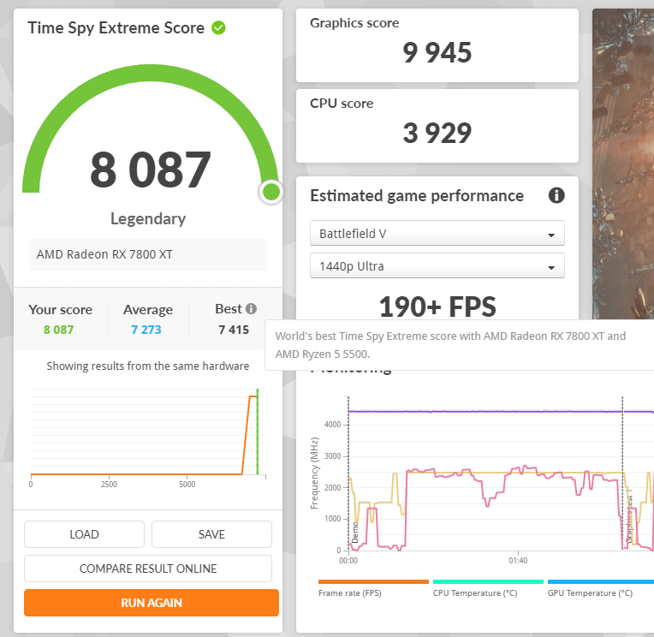Screen dimensions: 654x637
Task: Open the Battlefield V game dropdown
Action: click(437, 233)
